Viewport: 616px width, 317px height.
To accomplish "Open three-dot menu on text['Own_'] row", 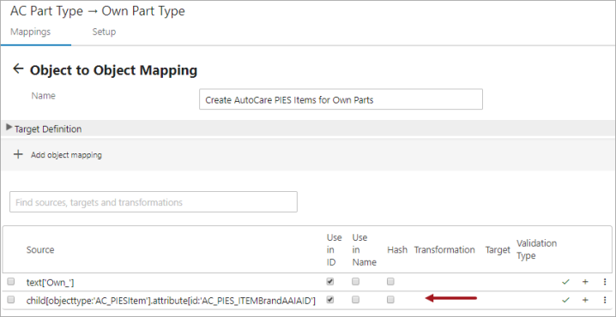I will point(605,282).
